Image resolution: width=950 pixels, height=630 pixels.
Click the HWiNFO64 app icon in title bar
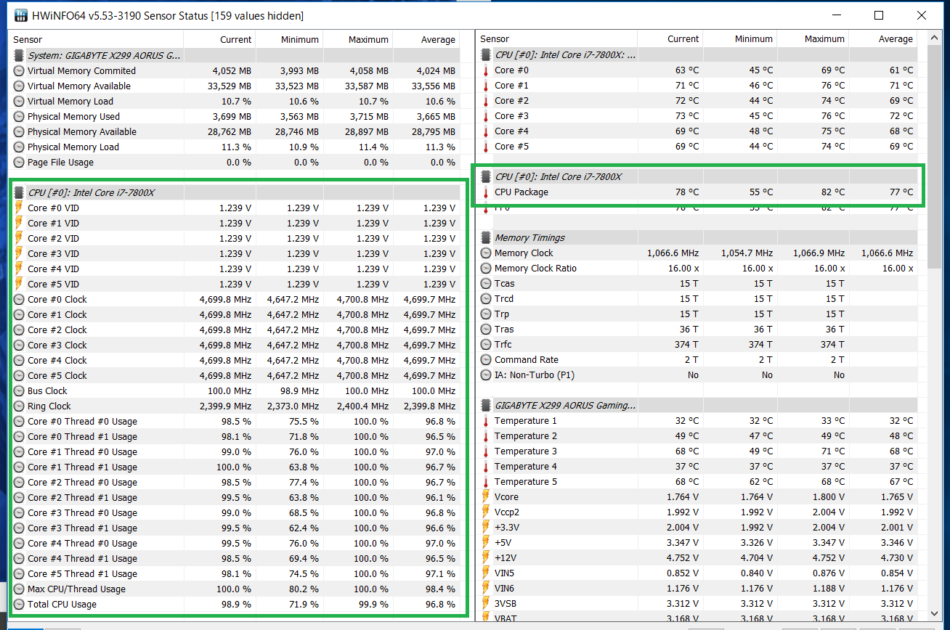(21, 15)
